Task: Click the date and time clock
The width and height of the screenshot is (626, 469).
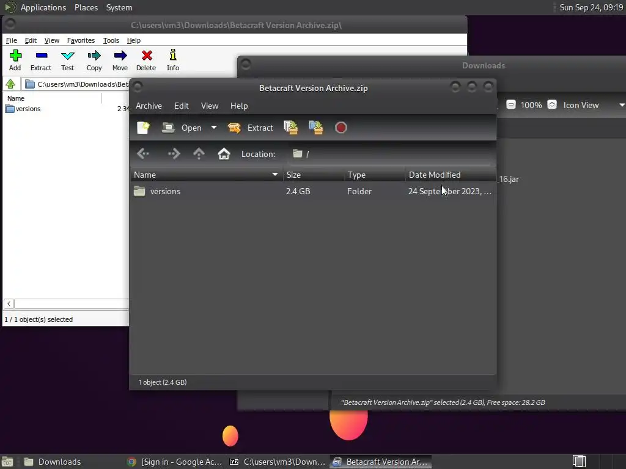Action: coord(591,7)
